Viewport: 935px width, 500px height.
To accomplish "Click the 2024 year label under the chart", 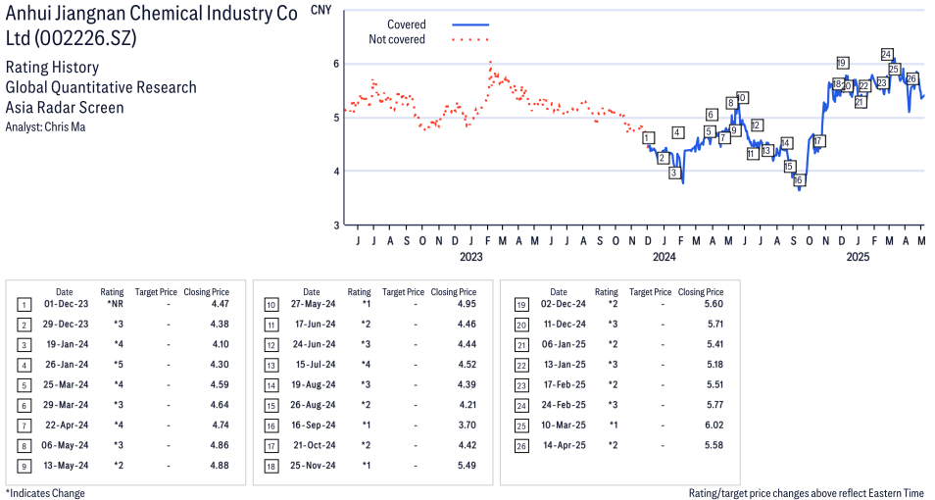I will [x=664, y=257].
